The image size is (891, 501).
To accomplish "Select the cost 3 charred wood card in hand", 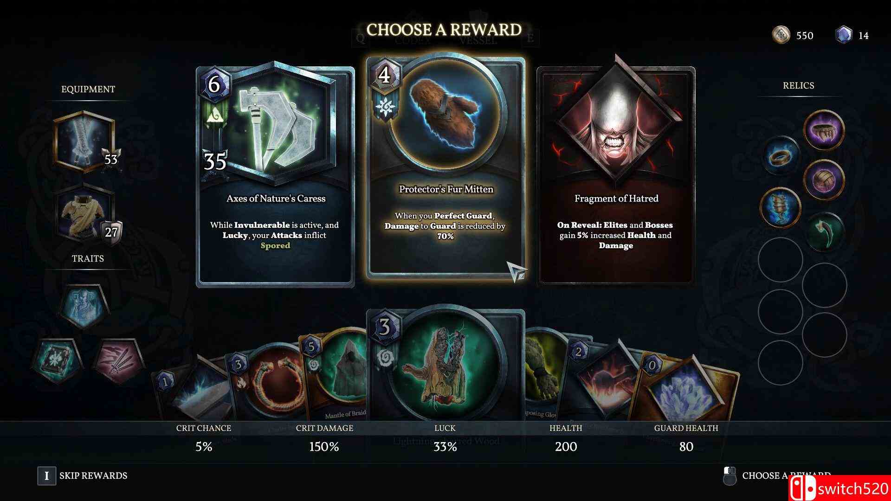I will [445, 366].
